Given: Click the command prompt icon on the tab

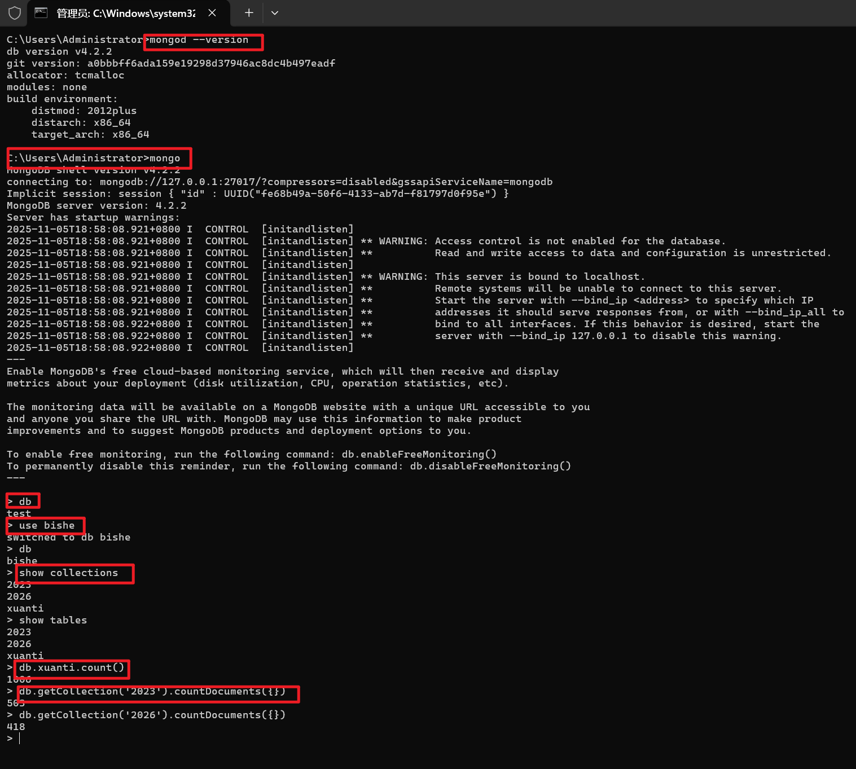Looking at the screenshot, I should (41, 12).
